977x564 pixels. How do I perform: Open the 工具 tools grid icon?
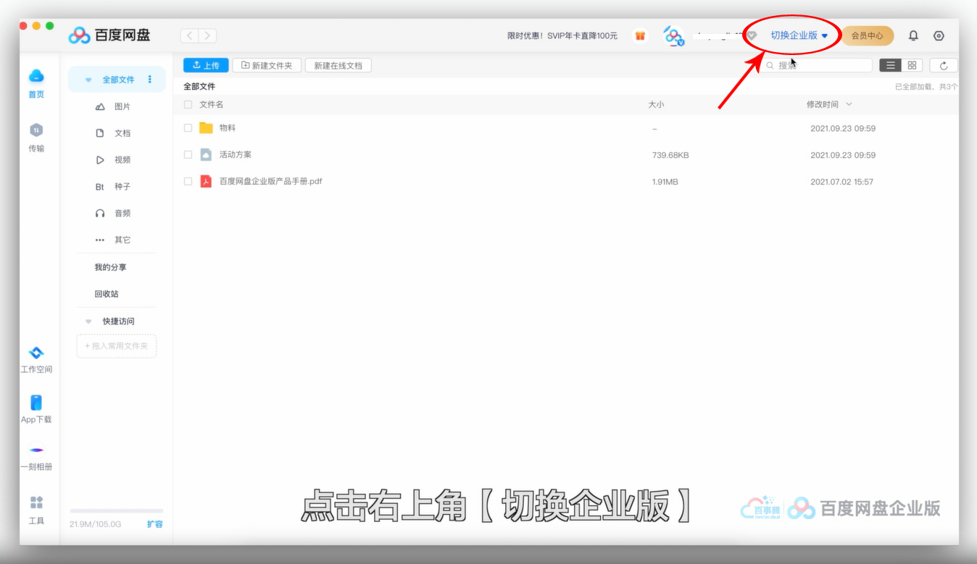point(36,502)
